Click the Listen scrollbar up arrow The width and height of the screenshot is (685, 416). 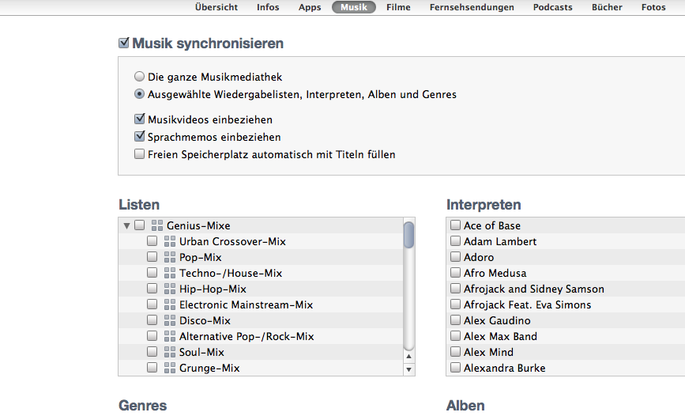tap(408, 356)
